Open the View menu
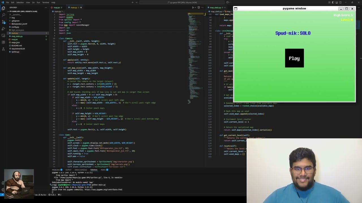This screenshot has width=362, height=203. coord(28,2)
